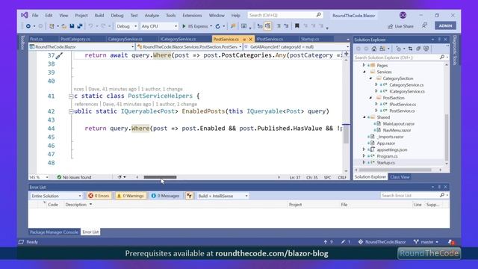Open the RoundTheCode.Blazor project navigation dropdown

81,46
